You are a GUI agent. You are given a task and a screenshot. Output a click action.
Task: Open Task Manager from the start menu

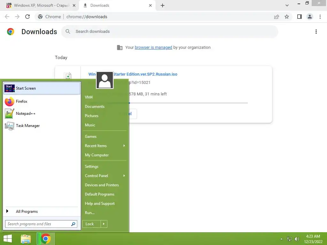click(x=42, y=126)
